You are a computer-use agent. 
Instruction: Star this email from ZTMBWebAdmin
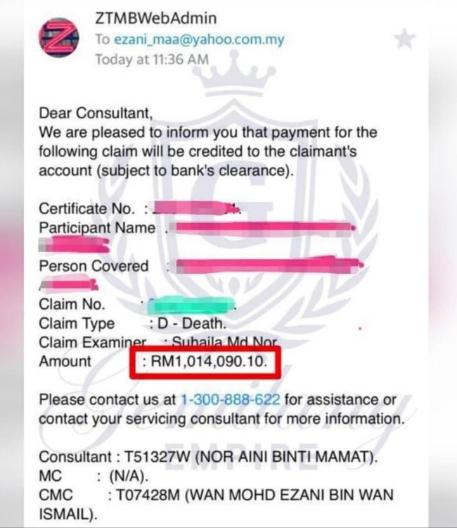404,39
